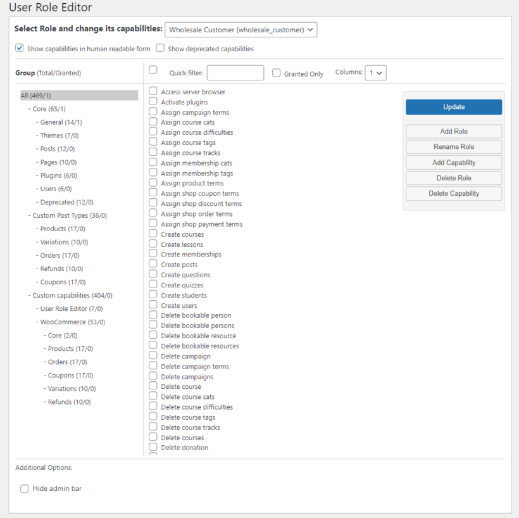The width and height of the screenshot is (519, 518).
Task: Click the Delete Capability button
Action: 453,193
